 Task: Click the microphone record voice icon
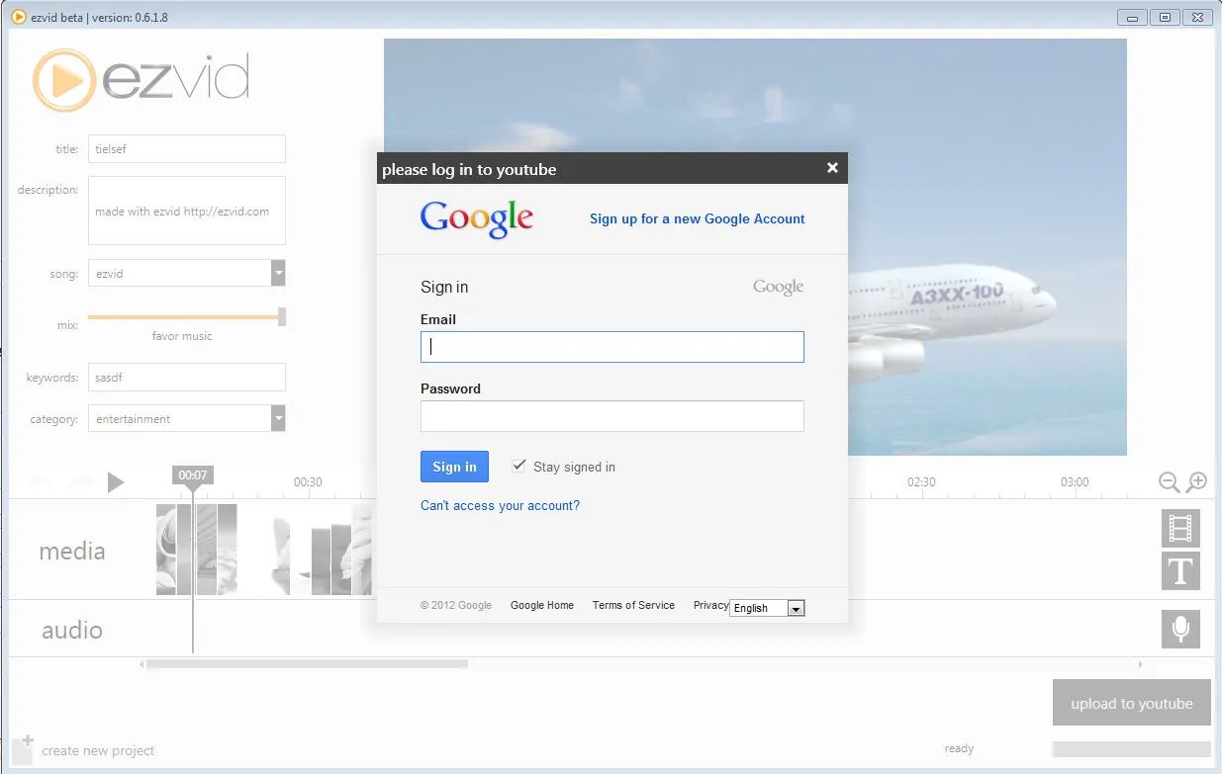point(1180,630)
